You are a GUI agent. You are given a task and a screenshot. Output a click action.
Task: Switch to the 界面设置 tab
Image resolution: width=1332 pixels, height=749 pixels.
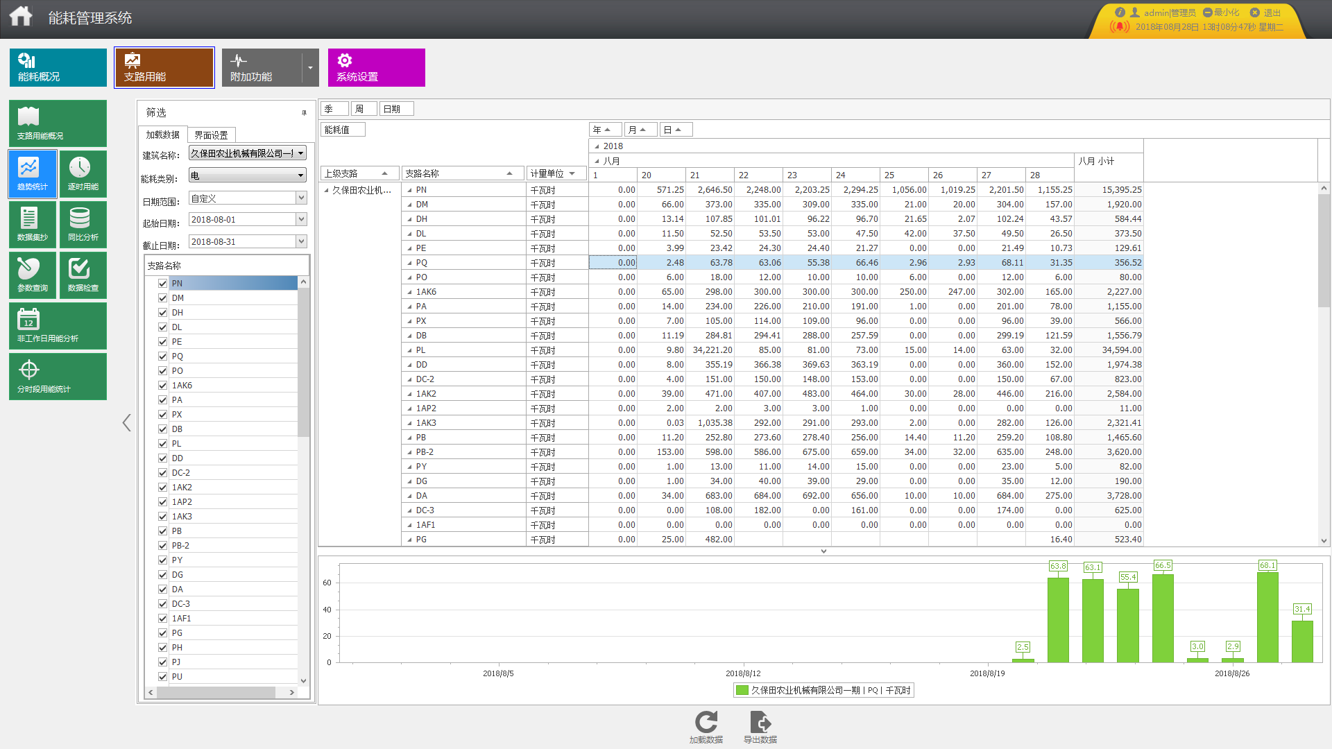click(x=212, y=135)
